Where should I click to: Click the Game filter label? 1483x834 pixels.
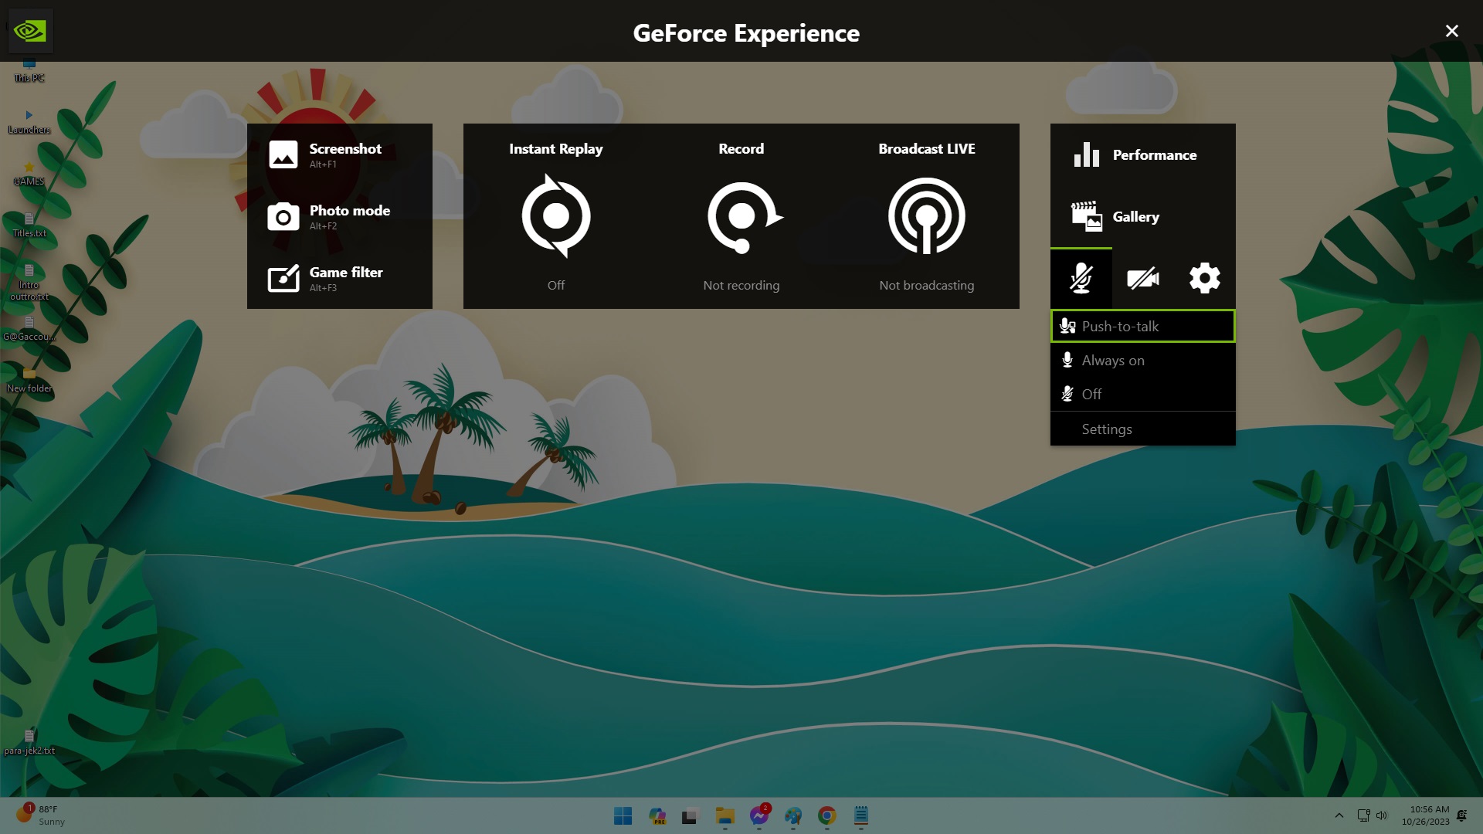pyautogui.click(x=346, y=272)
